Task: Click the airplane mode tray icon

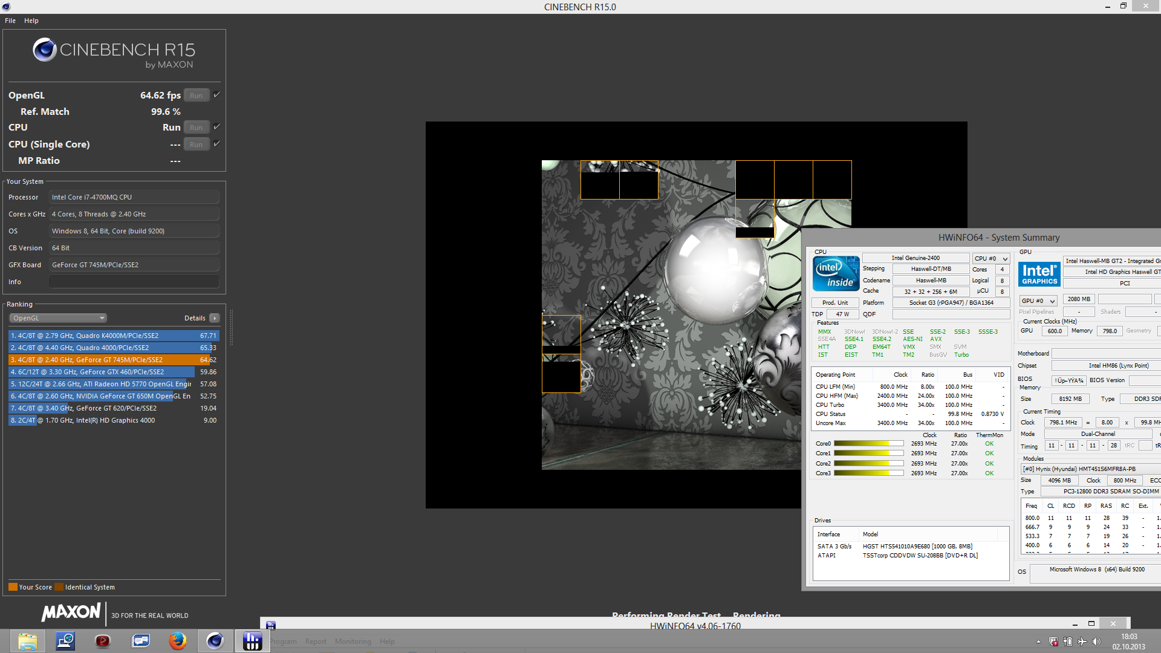Action: [1082, 642]
